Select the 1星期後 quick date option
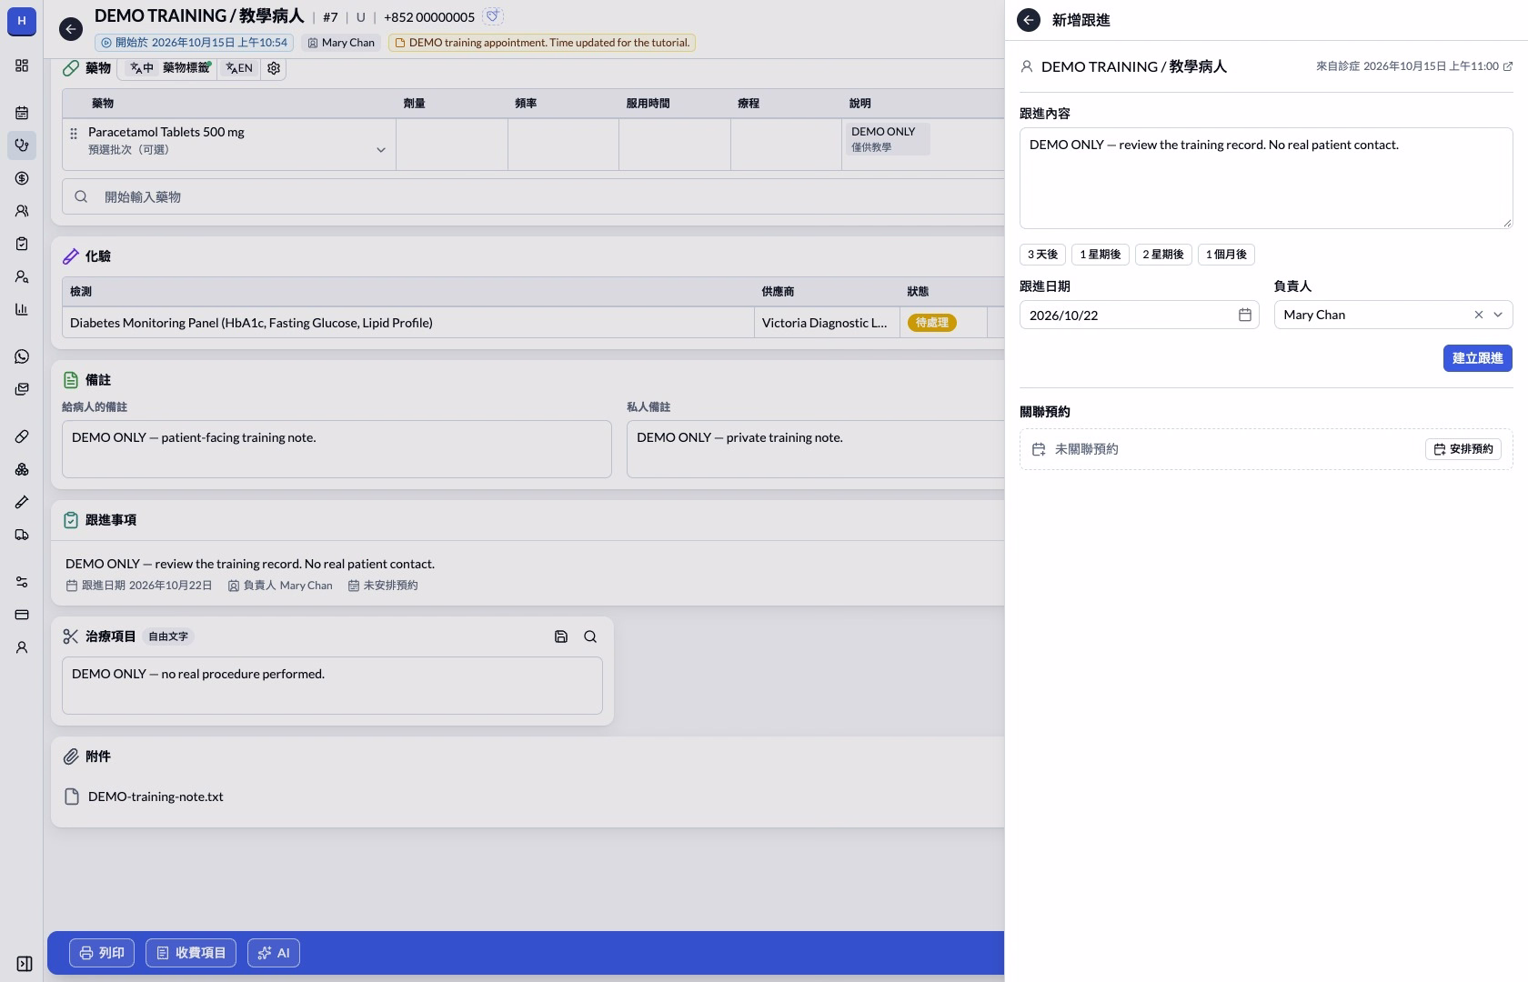Screen dimensions: 1528x982 click(1101, 255)
